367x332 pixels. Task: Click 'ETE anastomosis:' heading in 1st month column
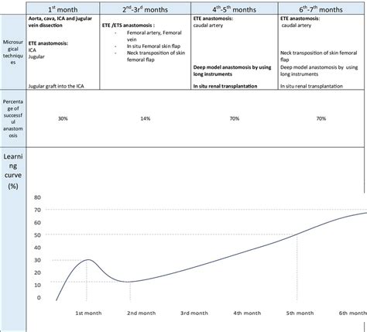[x=48, y=43]
